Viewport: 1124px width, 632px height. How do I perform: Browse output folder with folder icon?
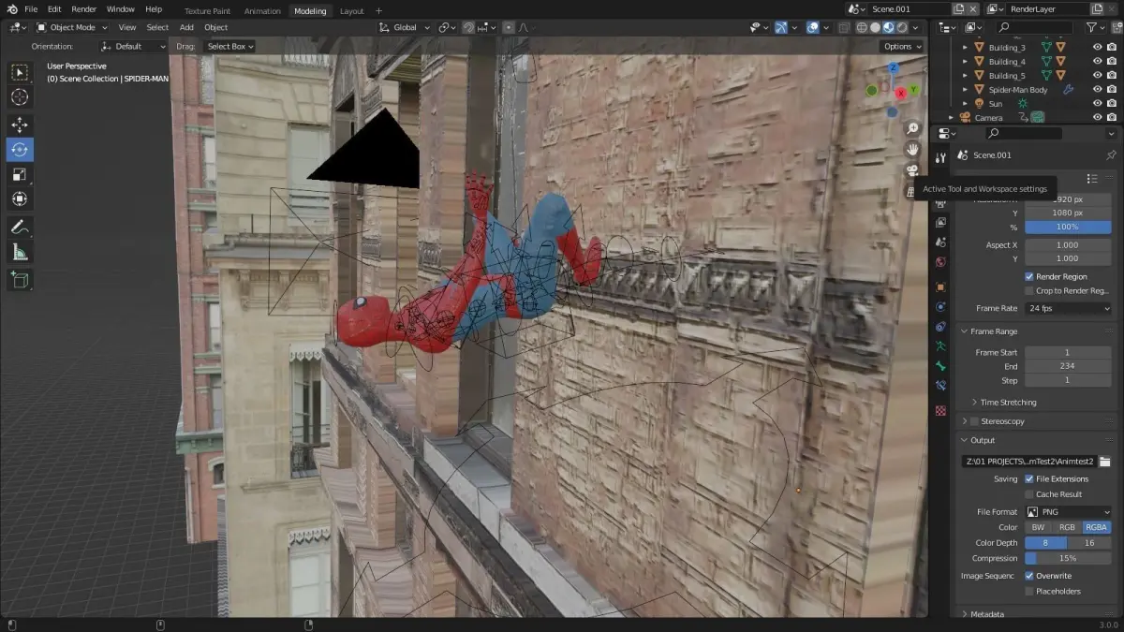tap(1104, 462)
